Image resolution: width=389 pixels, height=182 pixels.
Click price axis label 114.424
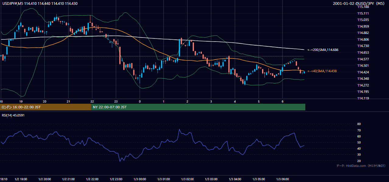(x=363, y=72)
